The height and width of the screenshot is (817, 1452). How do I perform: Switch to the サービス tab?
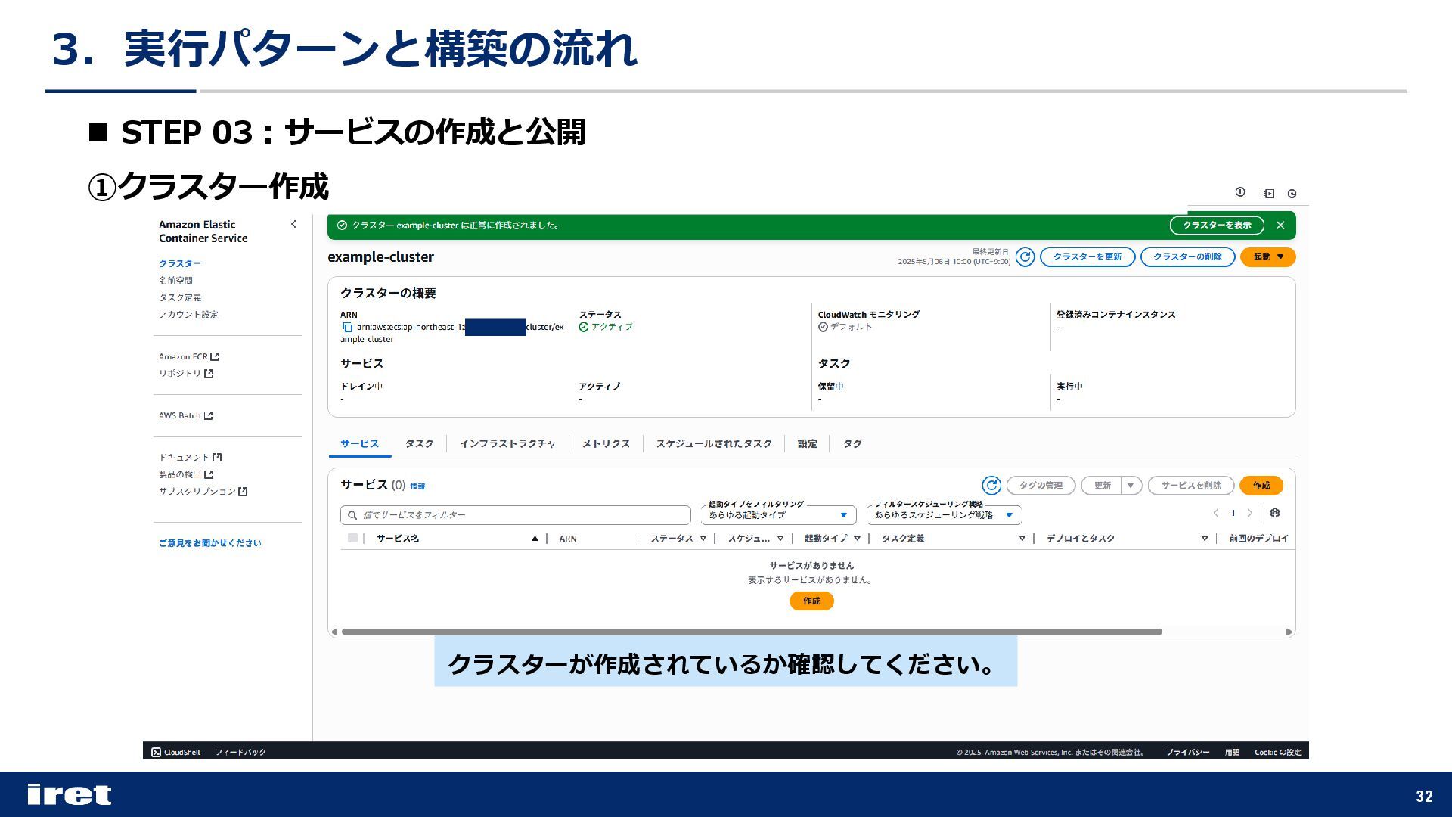click(359, 444)
